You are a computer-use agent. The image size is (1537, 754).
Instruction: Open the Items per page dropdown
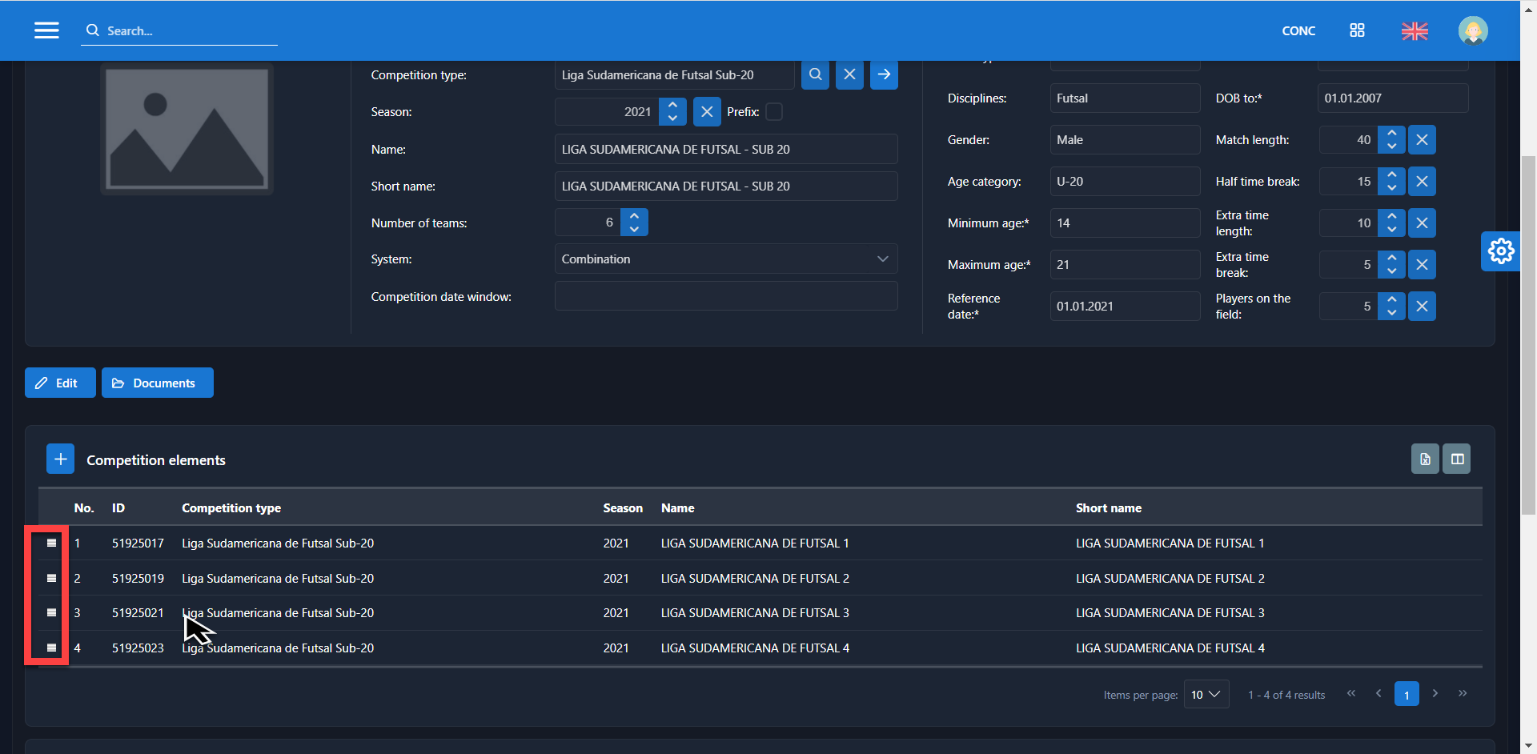point(1206,694)
